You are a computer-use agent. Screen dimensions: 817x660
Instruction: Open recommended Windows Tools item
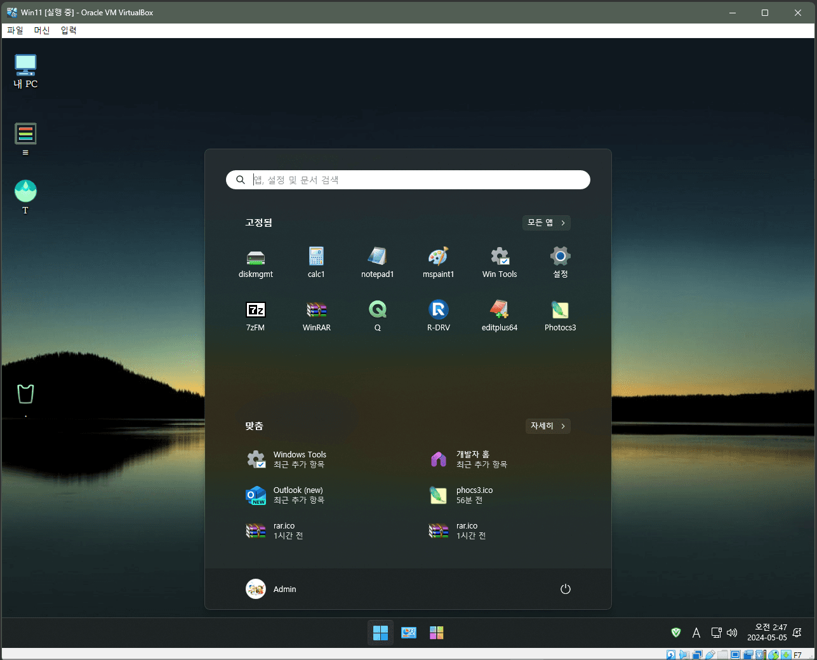pos(286,459)
